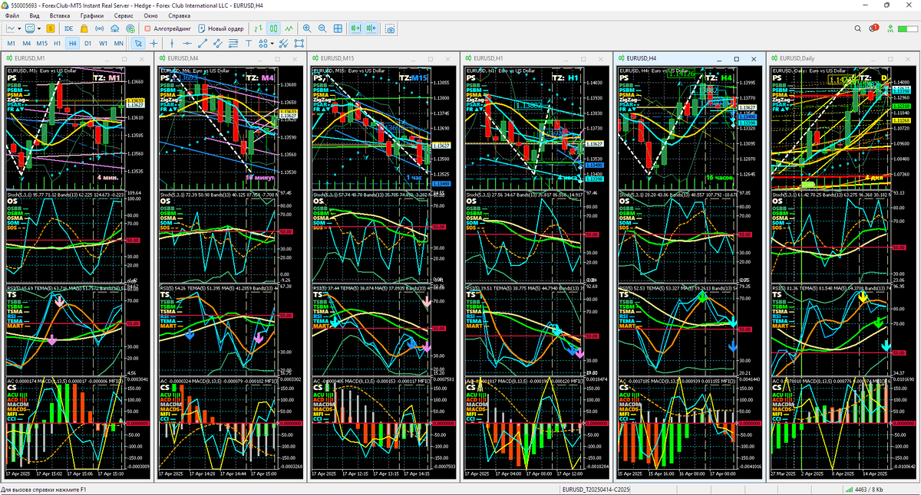Activate the EURUSD,M4 chart window title
The height and width of the screenshot is (495, 921).
(x=183, y=58)
